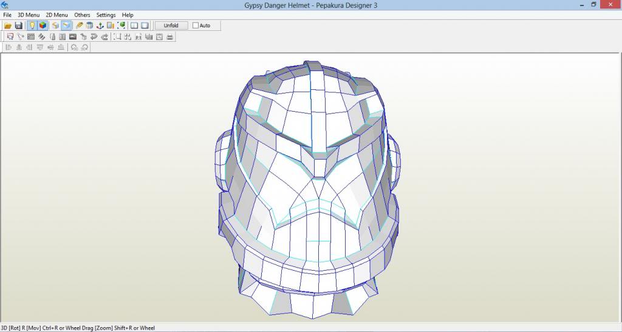Select the pencil edge-editing tool
Viewport: 622px width, 332px height.
[x=80, y=25]
